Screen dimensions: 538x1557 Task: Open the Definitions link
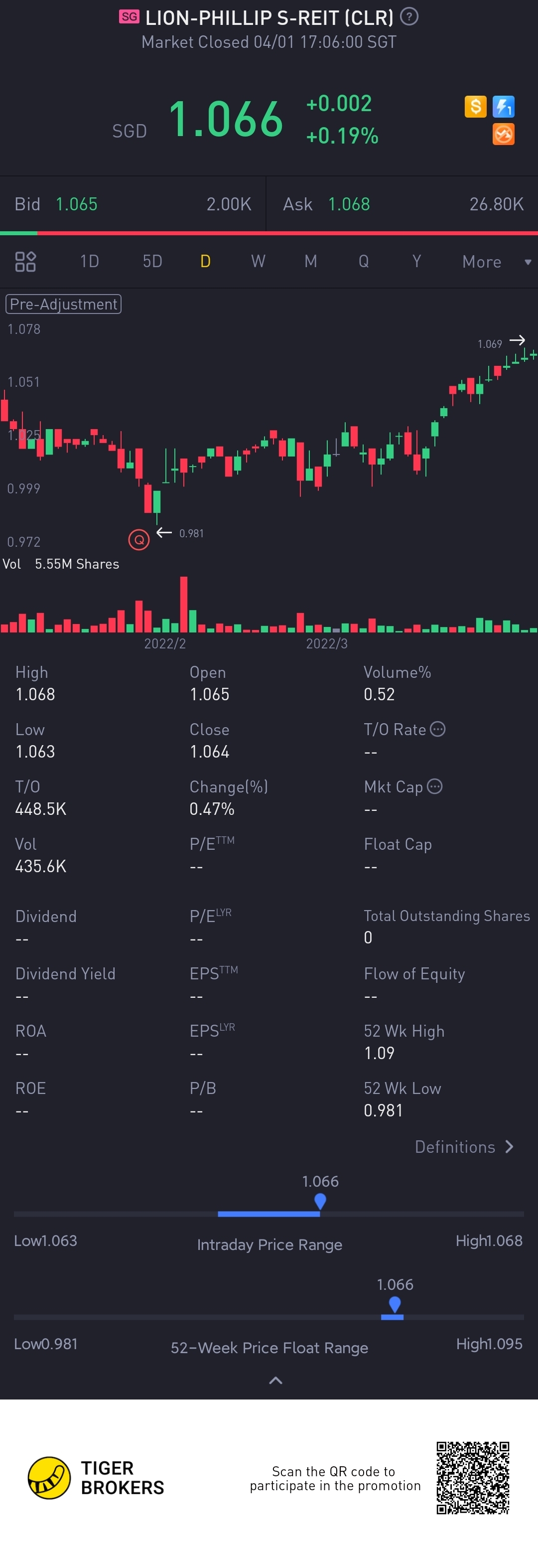click(x=464, y=1147)
